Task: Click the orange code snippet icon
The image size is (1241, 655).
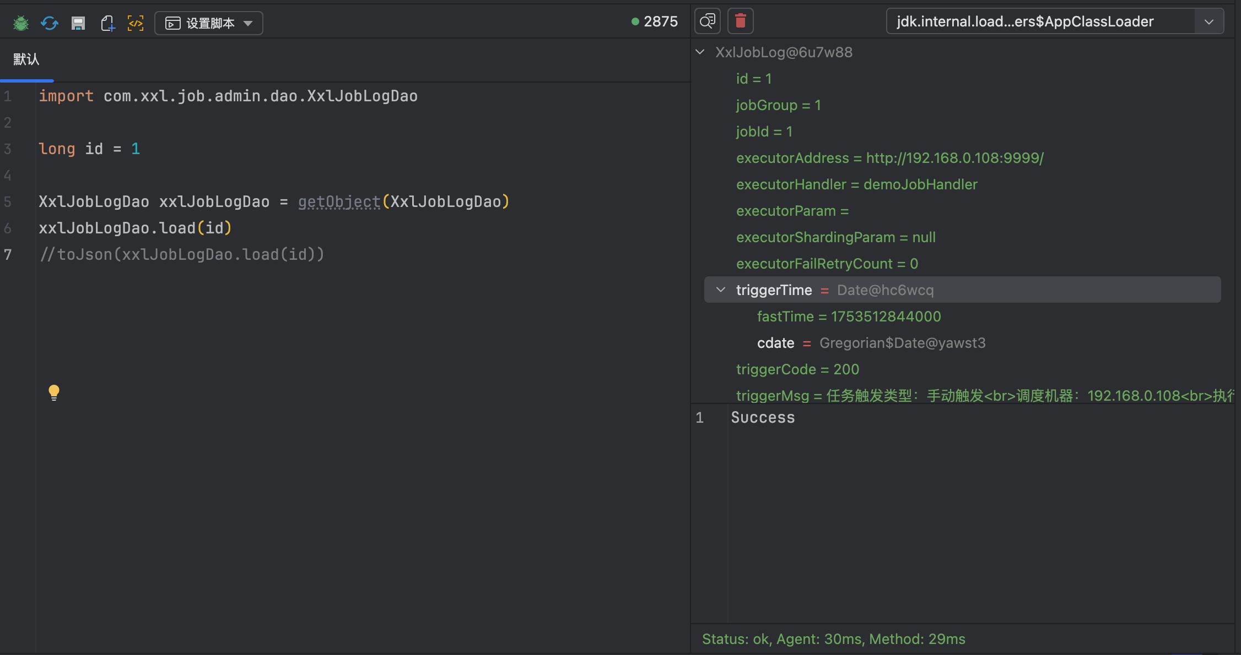Action: click(x=136, y=23)
